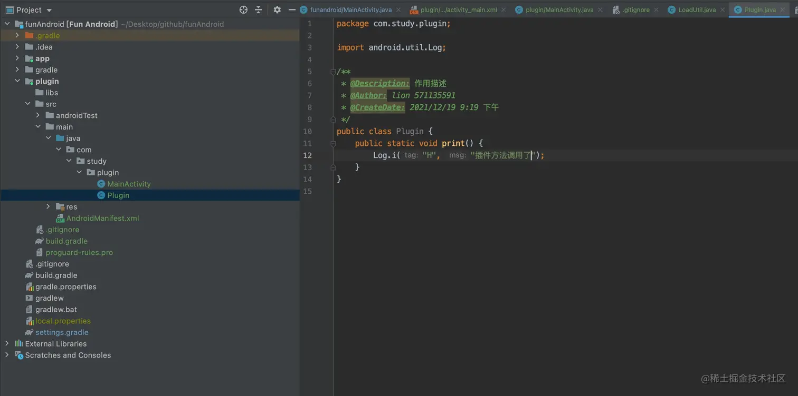Click the libs folder icon
The image size is (798, 396).
[x=40, y=93]
